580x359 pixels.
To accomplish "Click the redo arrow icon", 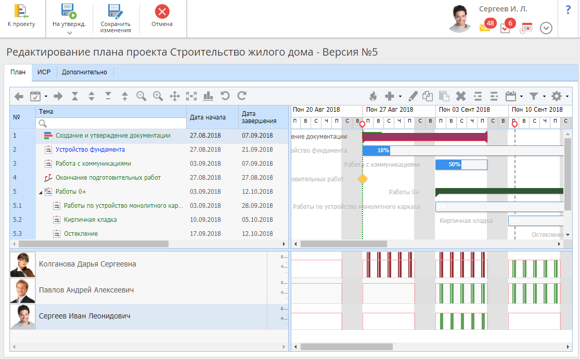I will [241, 96].
